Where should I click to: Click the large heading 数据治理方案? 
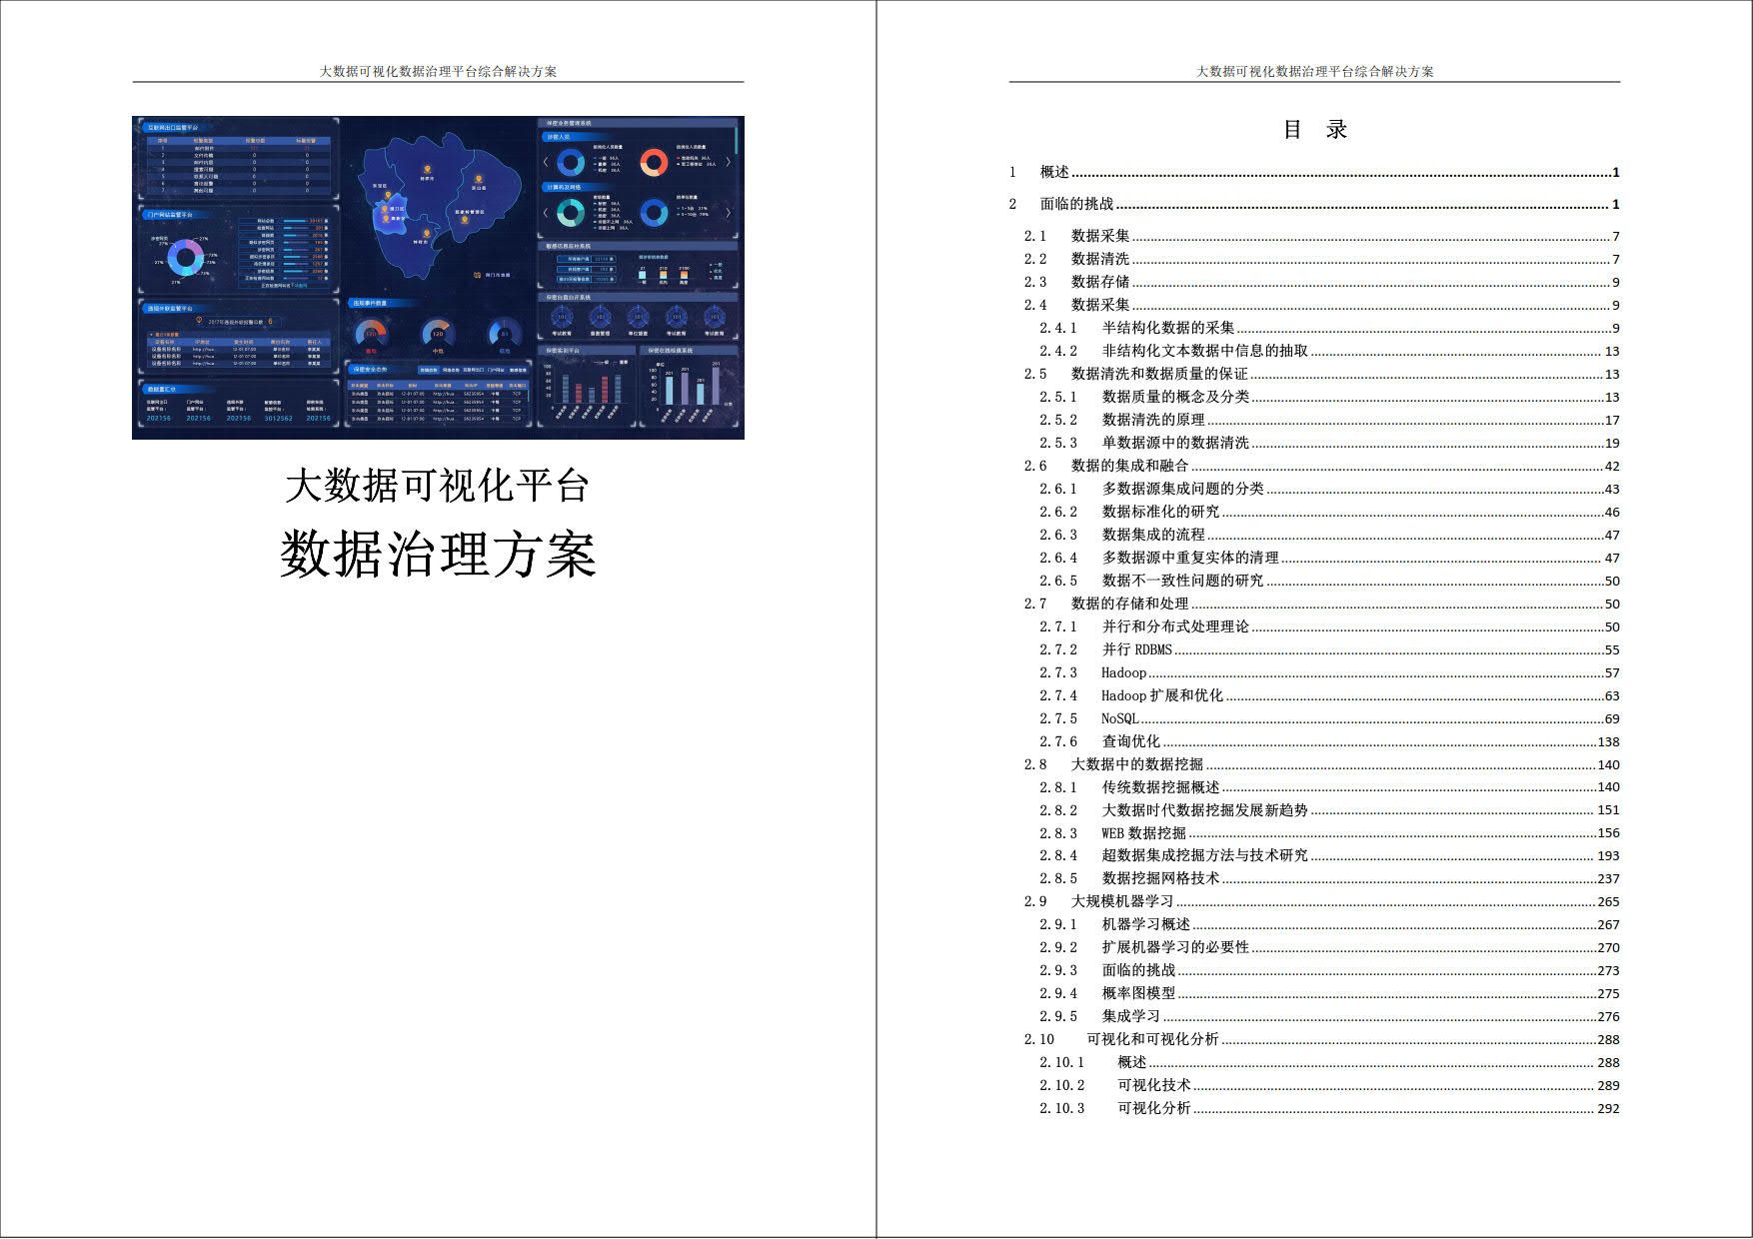pyautogui.click(x=438, y=555)
